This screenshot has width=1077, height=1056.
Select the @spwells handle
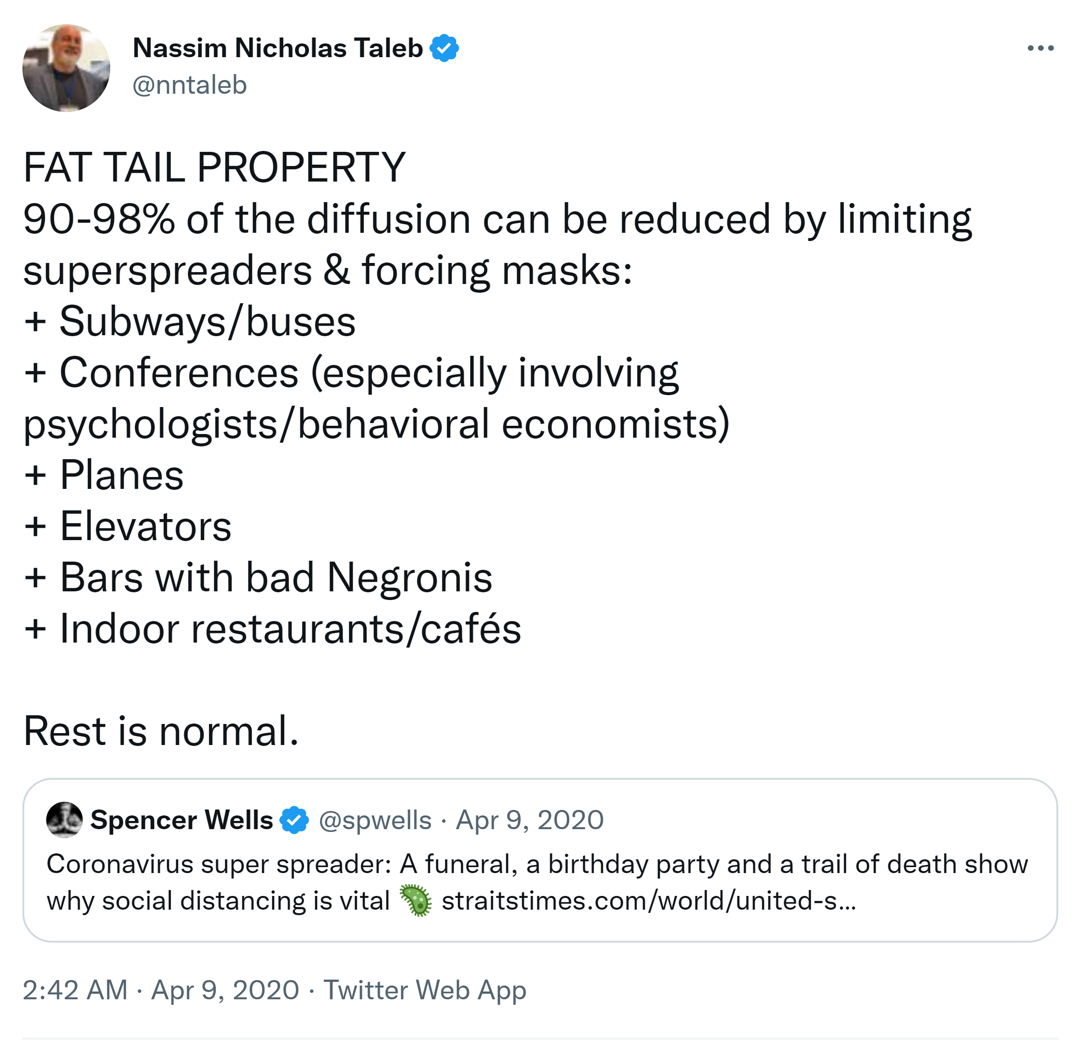coord(375,820)
